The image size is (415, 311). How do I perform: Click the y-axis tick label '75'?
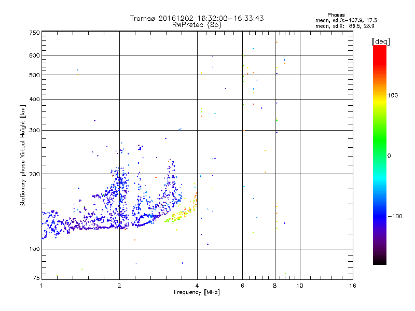(x=36, y=278)
